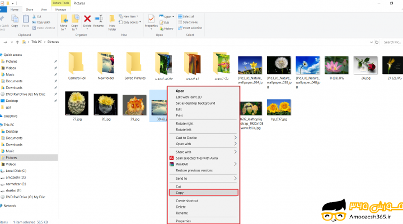Click This PC in address breadcrumb

coord(36,42)
